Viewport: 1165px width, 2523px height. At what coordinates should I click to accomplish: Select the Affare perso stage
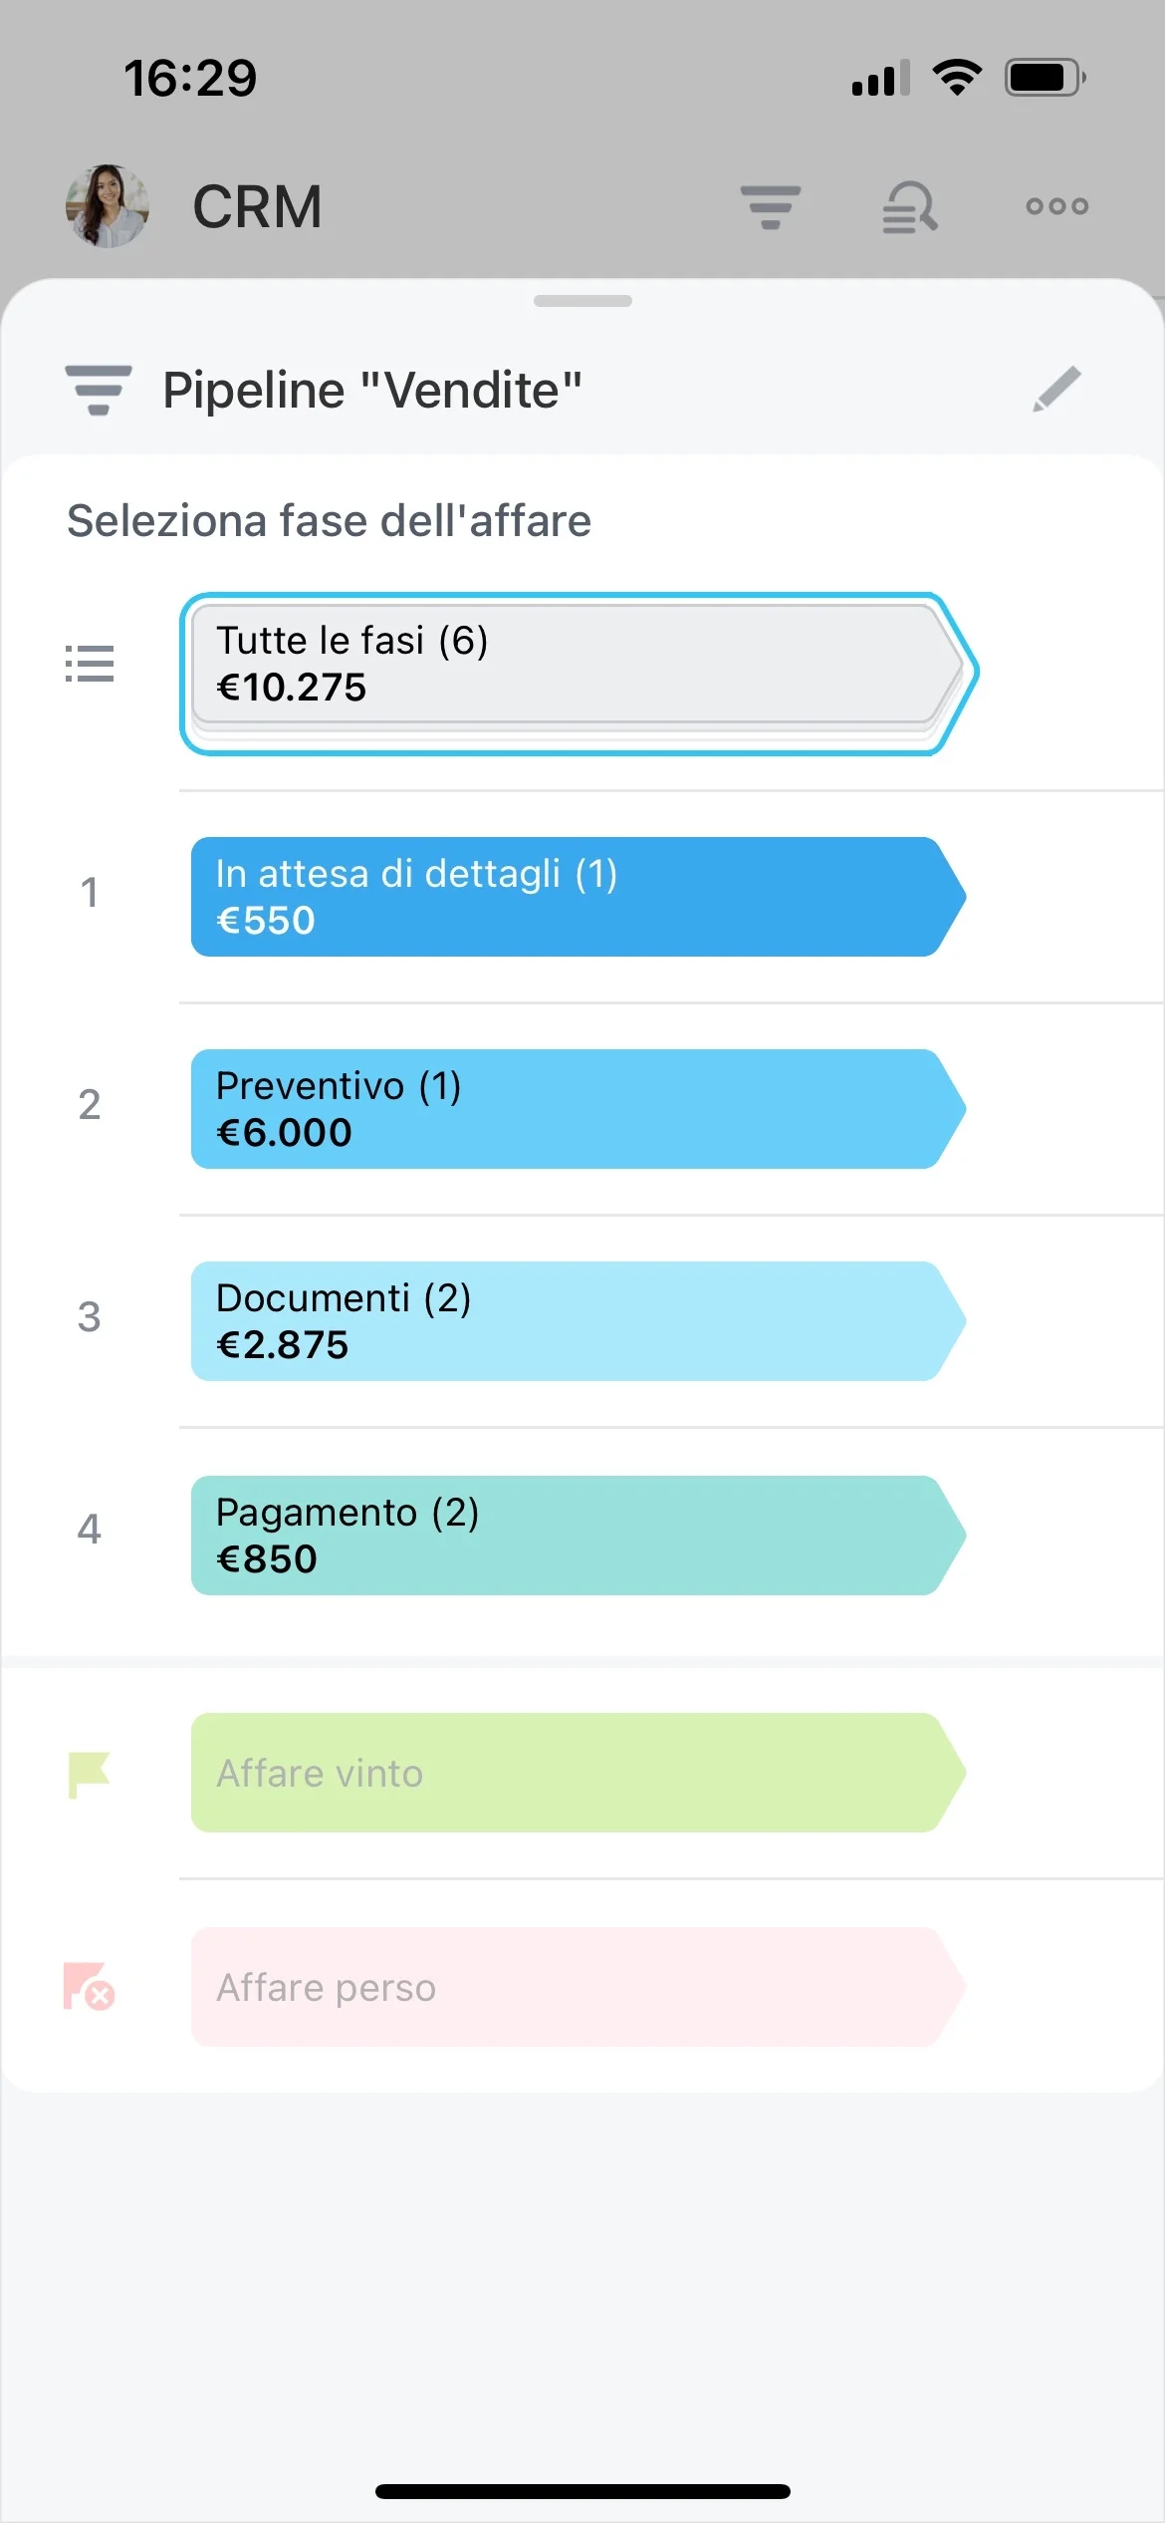[x=579, y=1987]
